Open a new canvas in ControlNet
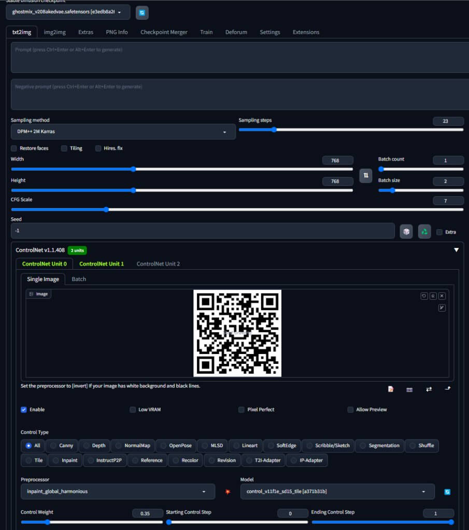 (390, 389)
